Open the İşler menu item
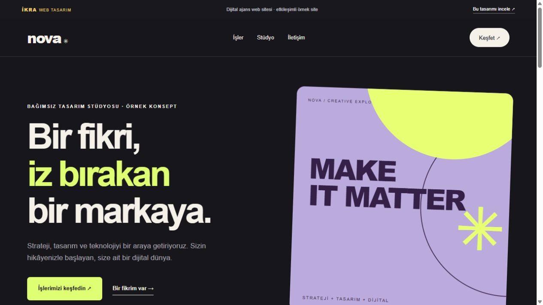 click(x=238, y=38)
